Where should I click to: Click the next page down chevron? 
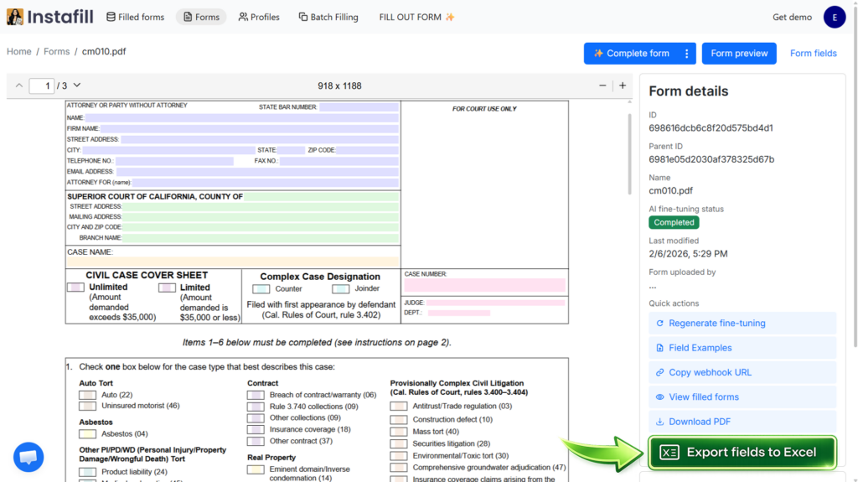point(77,86)
